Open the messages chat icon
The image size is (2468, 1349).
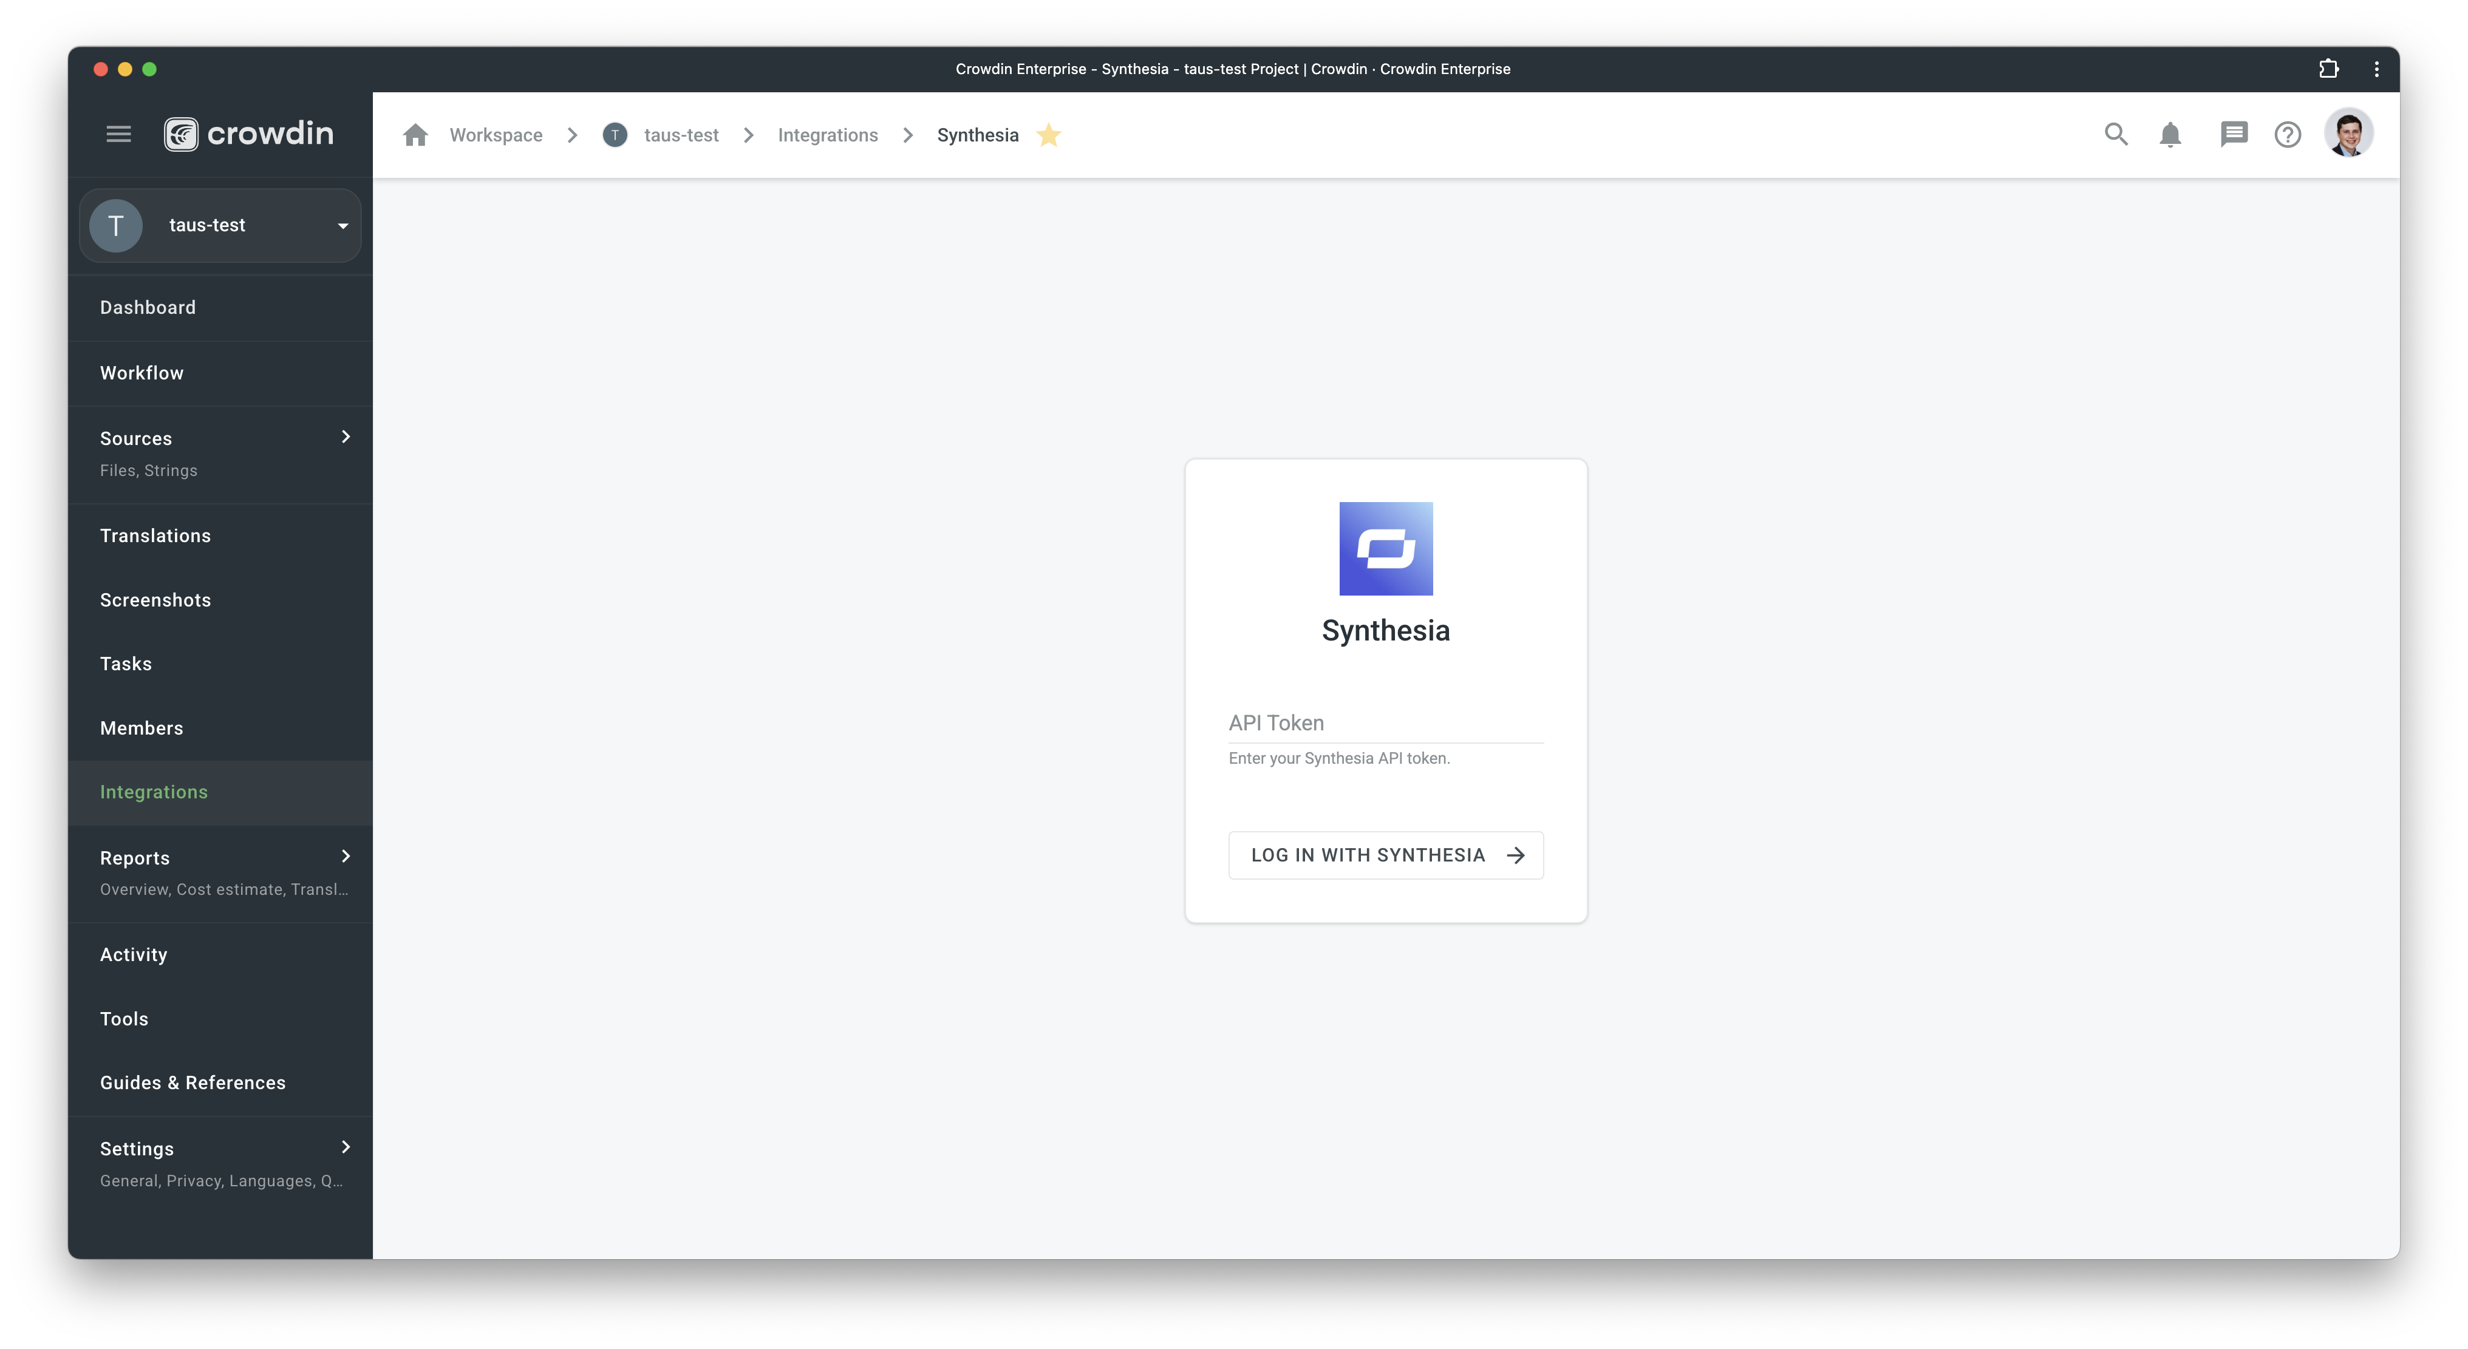[x=2233, y=134]
